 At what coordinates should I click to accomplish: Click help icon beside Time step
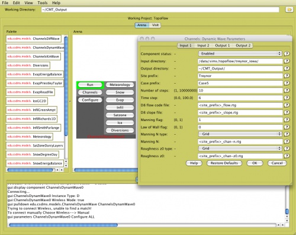(x=287, y=98)
